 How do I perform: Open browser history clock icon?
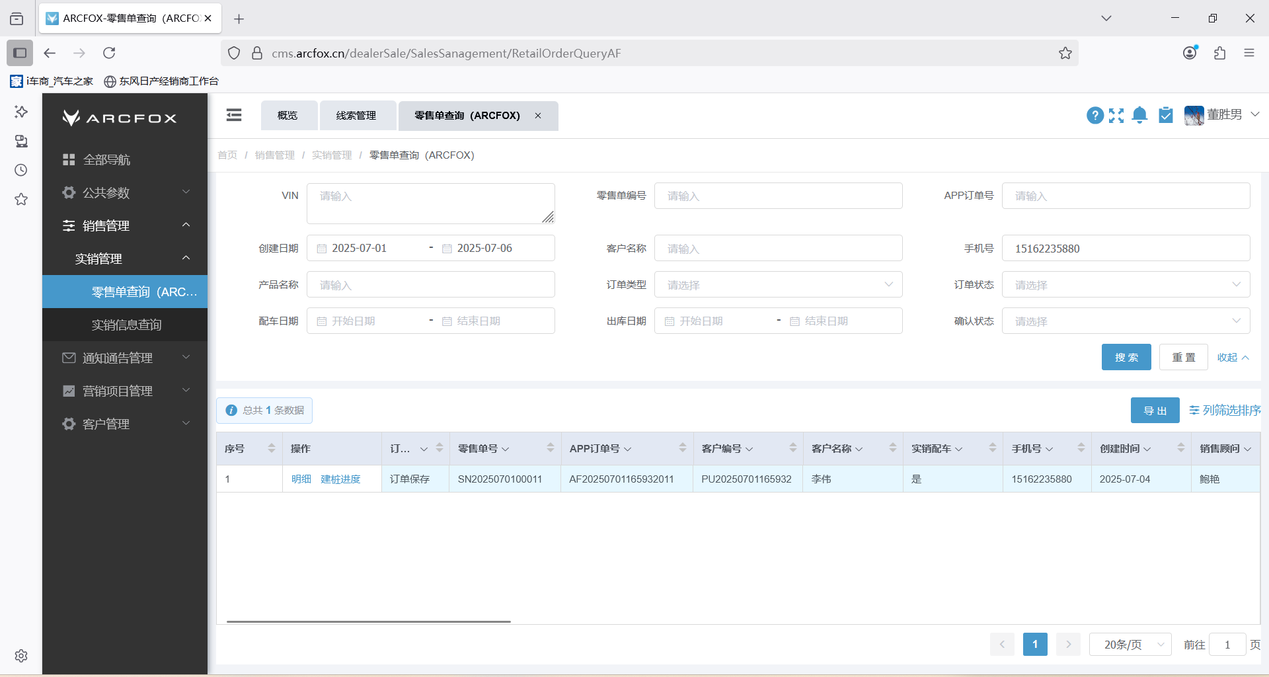coord(21,170)
